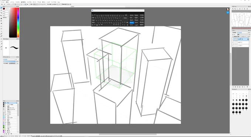251x137 pixels.
Task: Open the ファイル (File) menu
Action: (3, 2)
